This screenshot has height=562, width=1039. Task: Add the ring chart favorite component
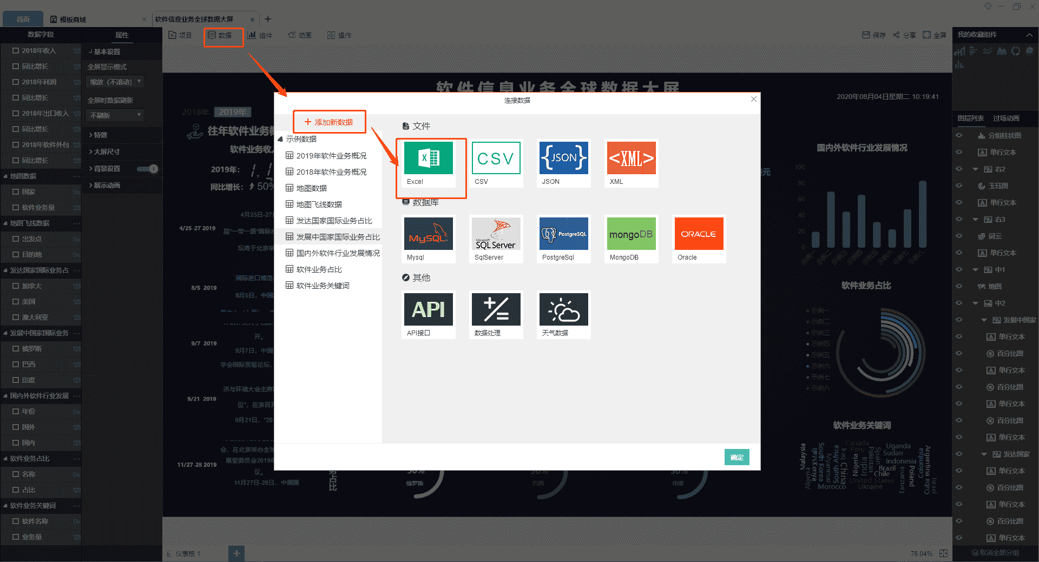coord(1016,51)
